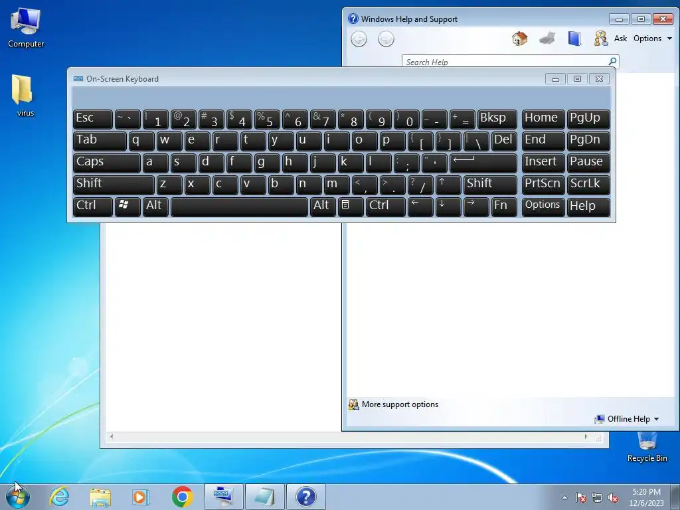Toggle the Fn key
This screenshot has height=510, width=680.
pyautogui.click(x=505, y=207)
